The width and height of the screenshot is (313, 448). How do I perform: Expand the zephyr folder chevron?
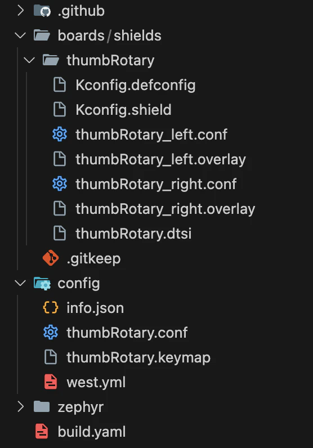coord(21,406)
